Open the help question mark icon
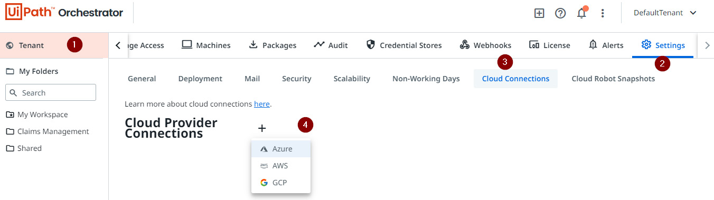The image size is (714, 200). point(560,13)
